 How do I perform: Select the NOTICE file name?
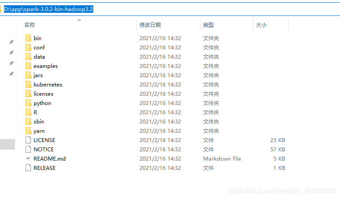click(x=44, y=149)
